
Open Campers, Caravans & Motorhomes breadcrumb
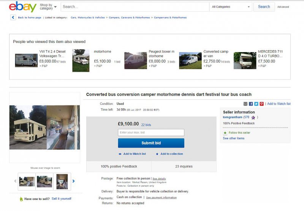pyautogui.click(x=129, y=17)
